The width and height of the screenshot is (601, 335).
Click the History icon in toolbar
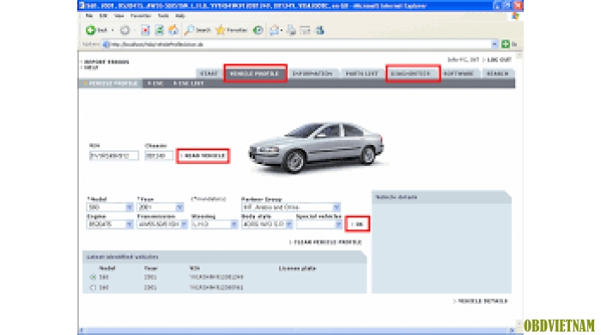pyautogui.click(x=258, y=30)
